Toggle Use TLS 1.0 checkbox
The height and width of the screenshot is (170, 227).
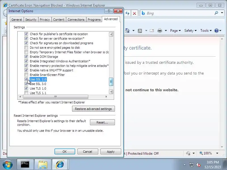[26, 88]
